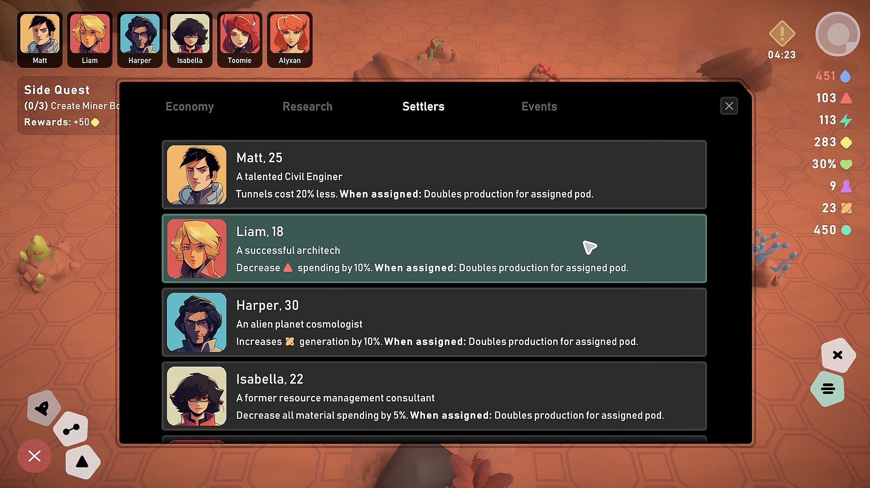Screen dimensions: 870x488
Task: Switch to the Events tab
Action: [x=539, y=106]
